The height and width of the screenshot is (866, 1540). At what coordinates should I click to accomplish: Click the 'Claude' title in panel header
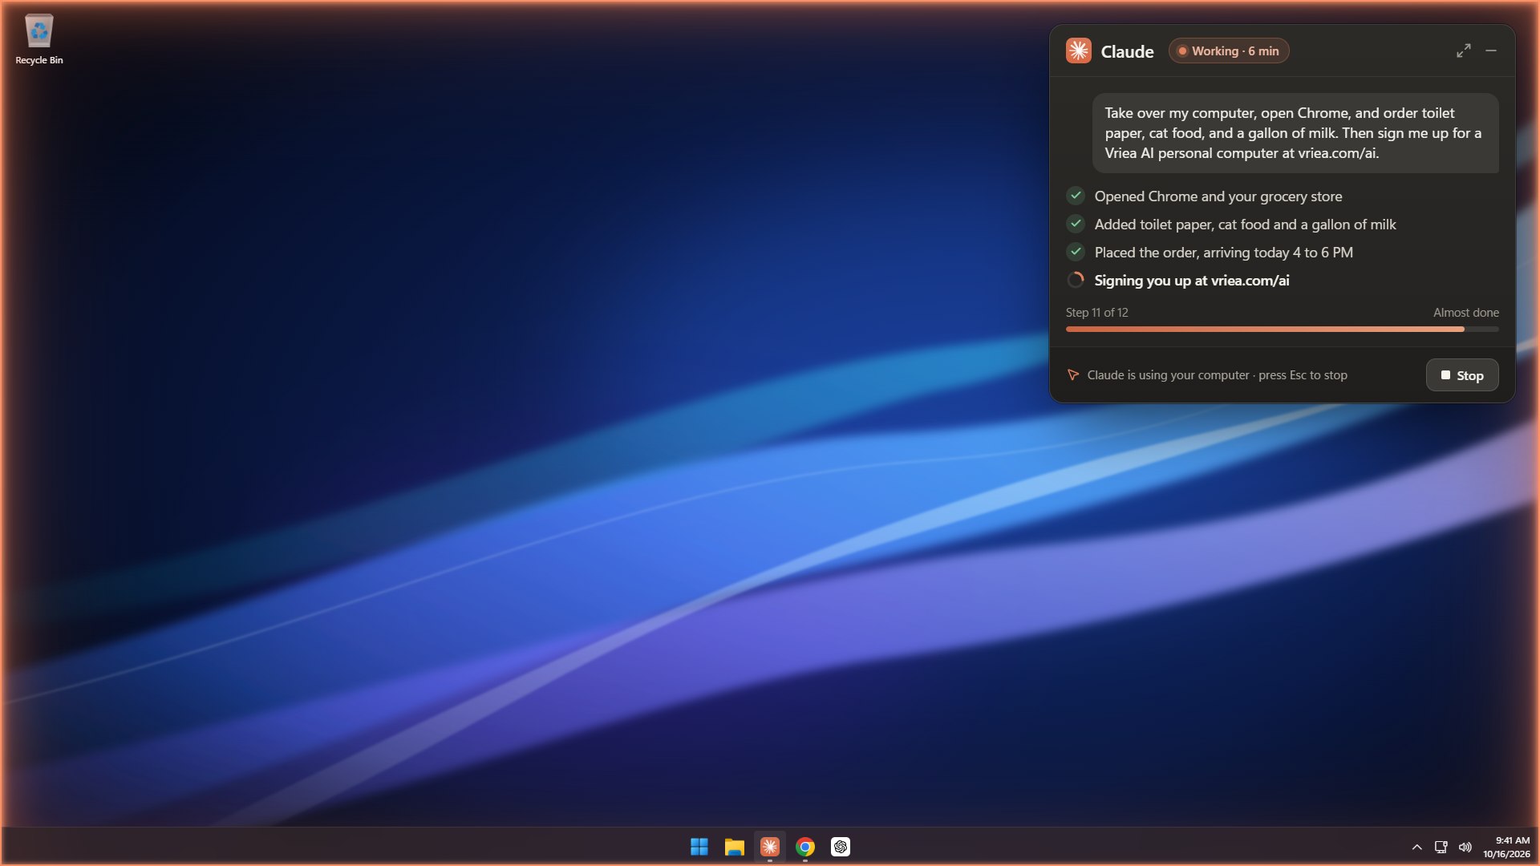[1127, 51]
